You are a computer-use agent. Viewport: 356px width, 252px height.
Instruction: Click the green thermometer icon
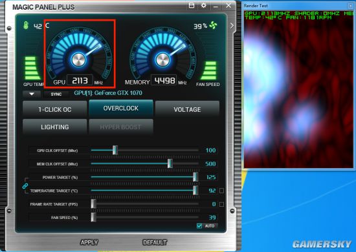pos(26,25)
